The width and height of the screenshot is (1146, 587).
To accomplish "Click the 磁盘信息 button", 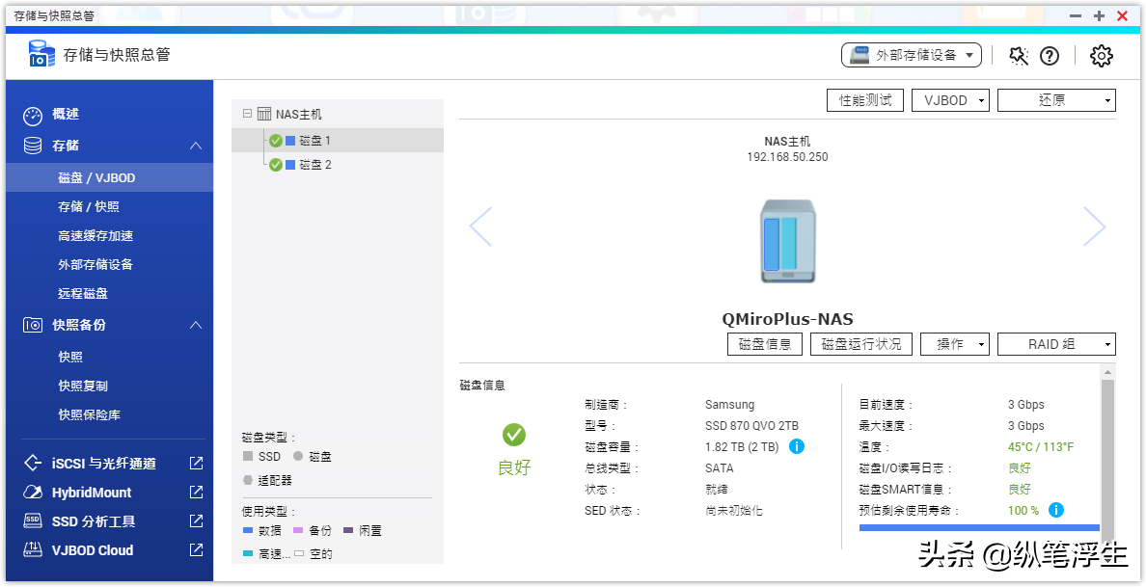I will point(765,344).
